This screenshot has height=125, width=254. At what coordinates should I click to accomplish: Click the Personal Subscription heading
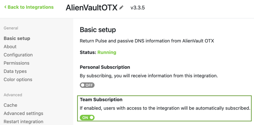(105, 67)
